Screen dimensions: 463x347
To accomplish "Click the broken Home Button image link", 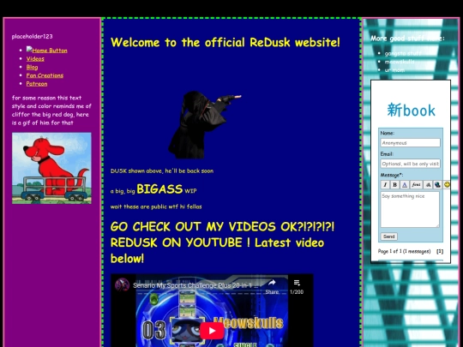I will point(46,51).
